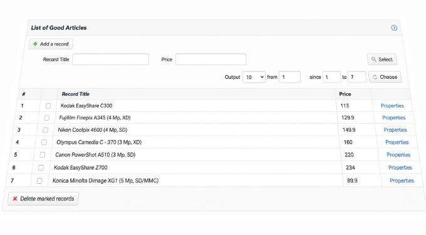The image size is (426, 235).
Task: Click the price value 129.9
Action: click(x=348, y=117)
